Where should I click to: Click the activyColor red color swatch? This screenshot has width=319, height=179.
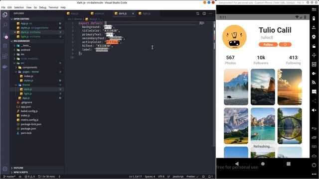(112, 42)
